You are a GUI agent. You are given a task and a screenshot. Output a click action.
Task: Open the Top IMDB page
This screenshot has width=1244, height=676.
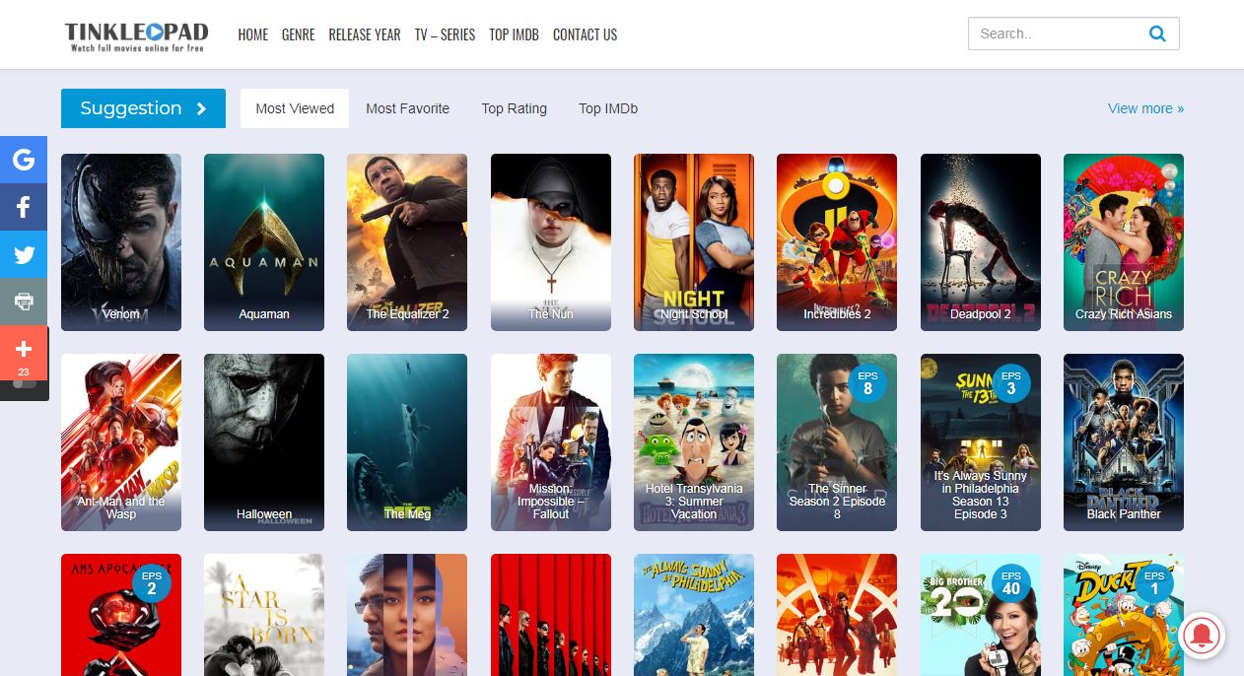515,34
